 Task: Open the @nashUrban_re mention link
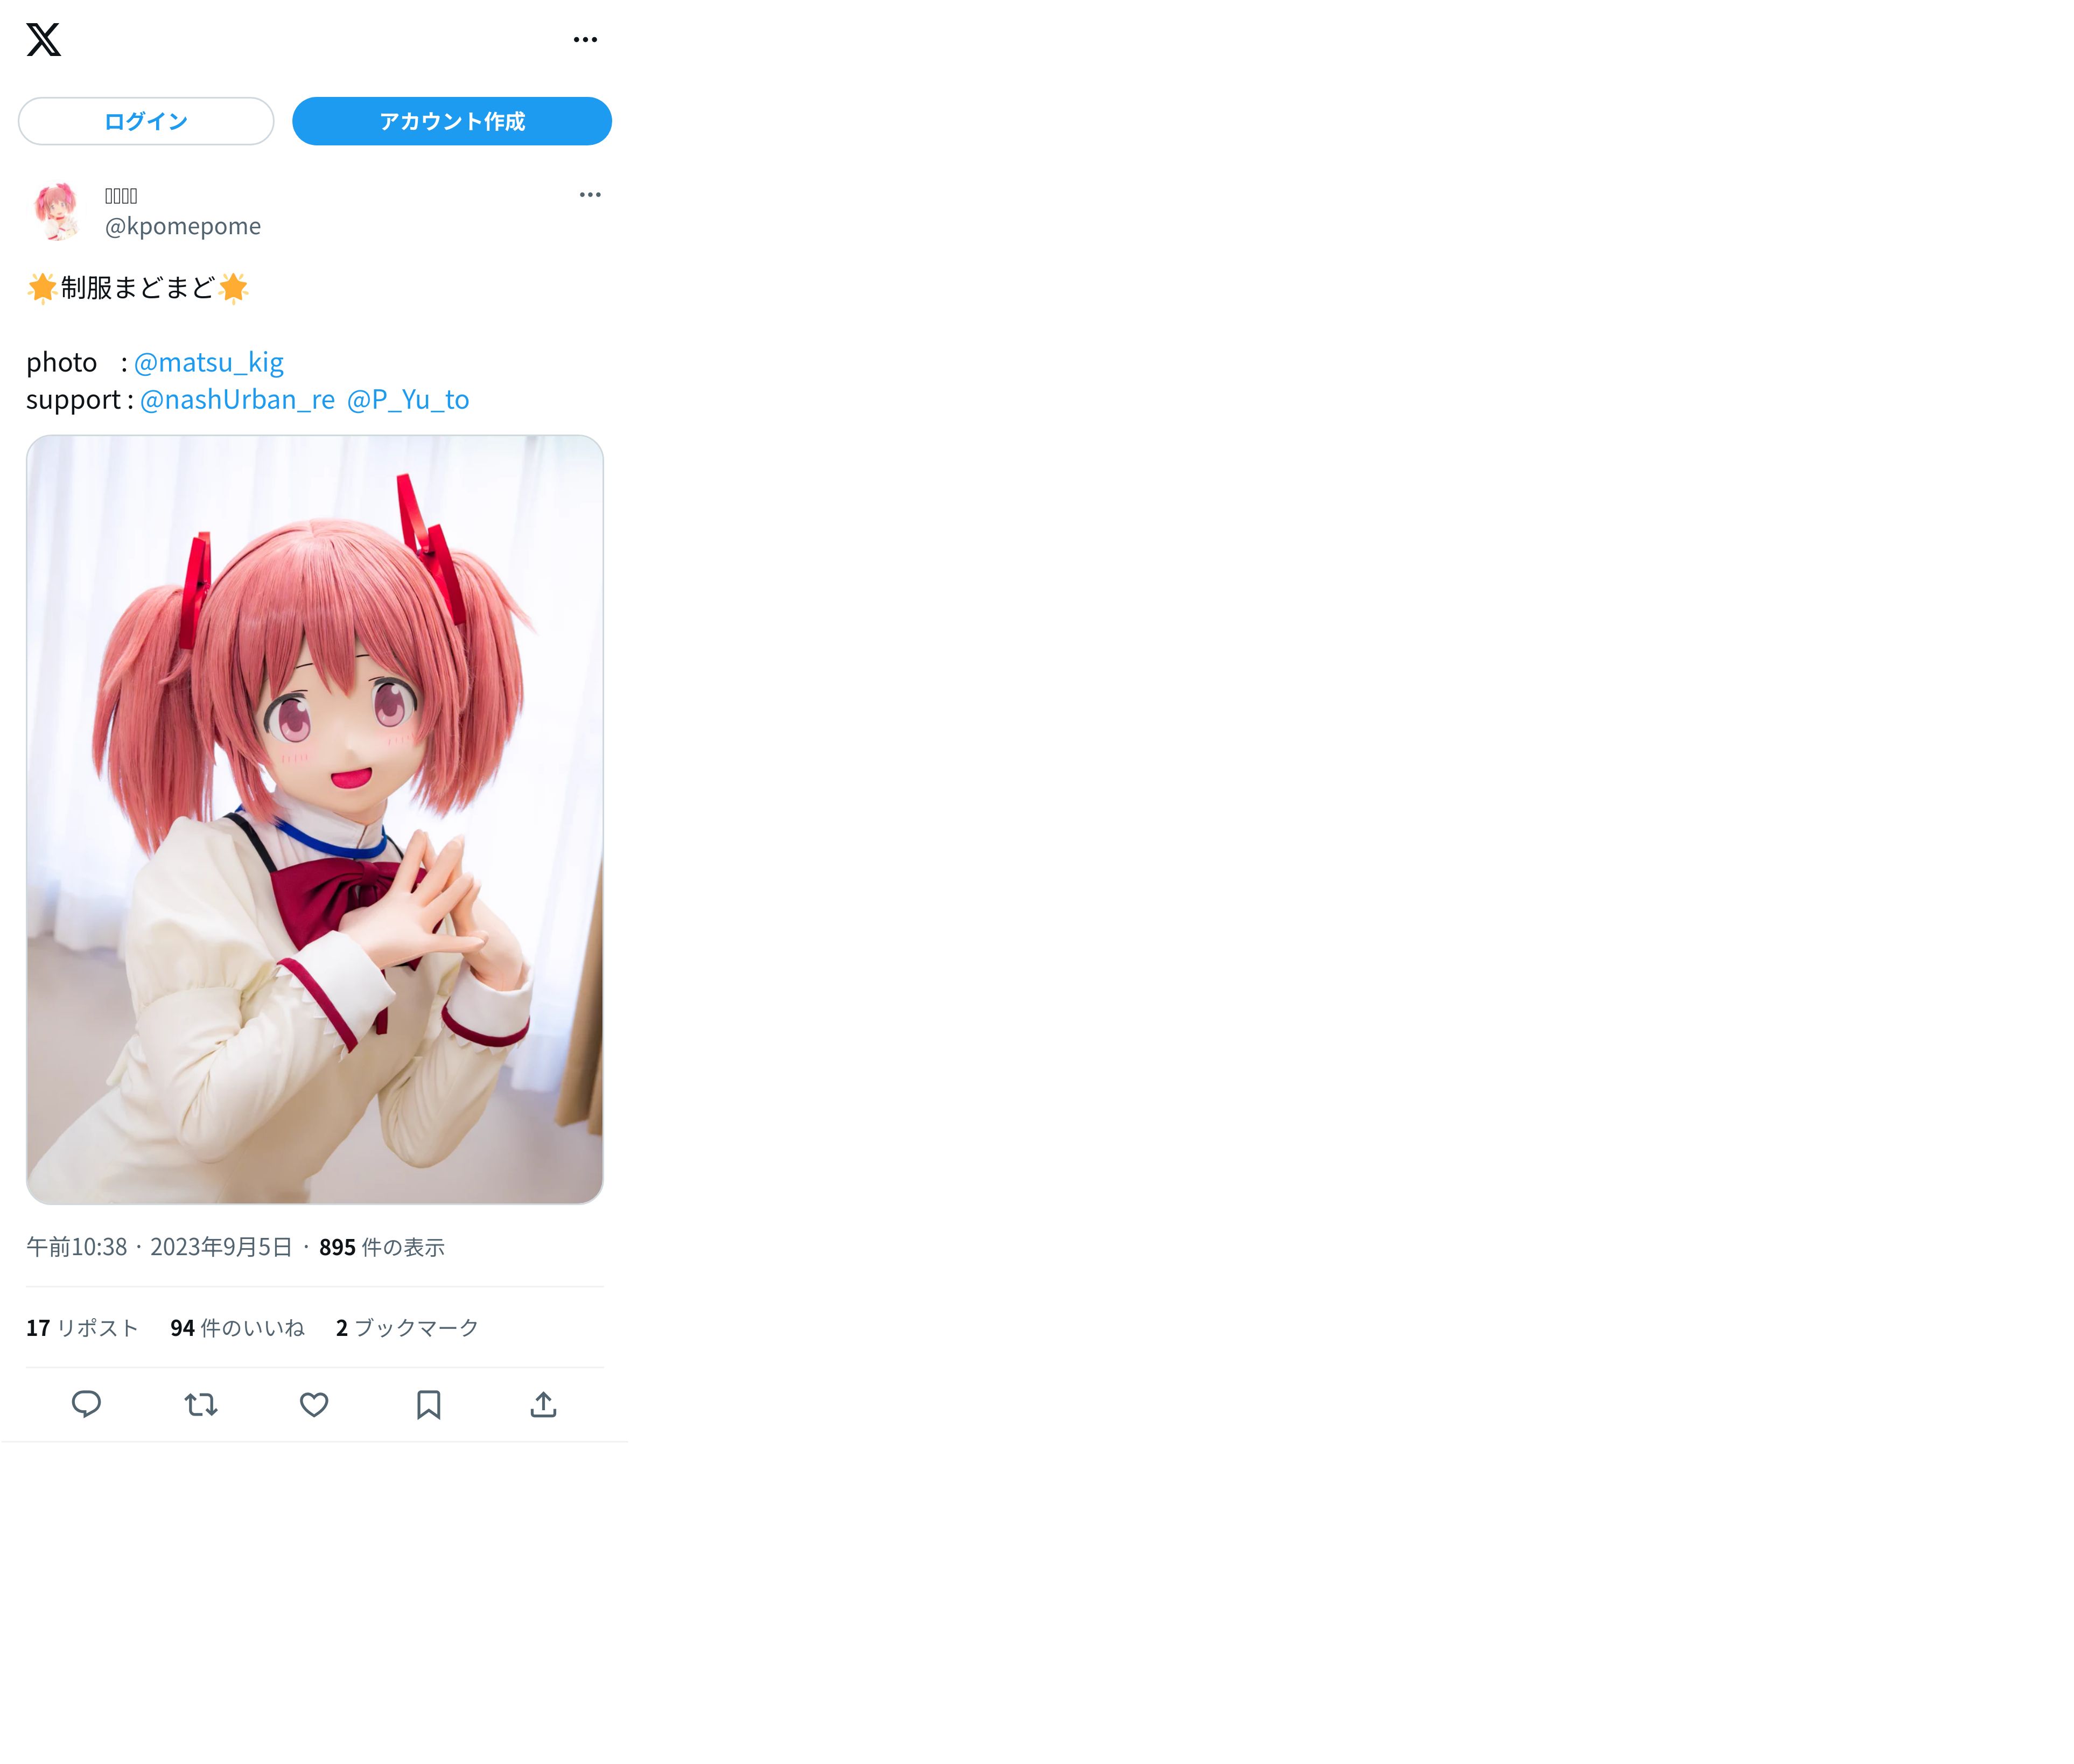coord(237,399)
